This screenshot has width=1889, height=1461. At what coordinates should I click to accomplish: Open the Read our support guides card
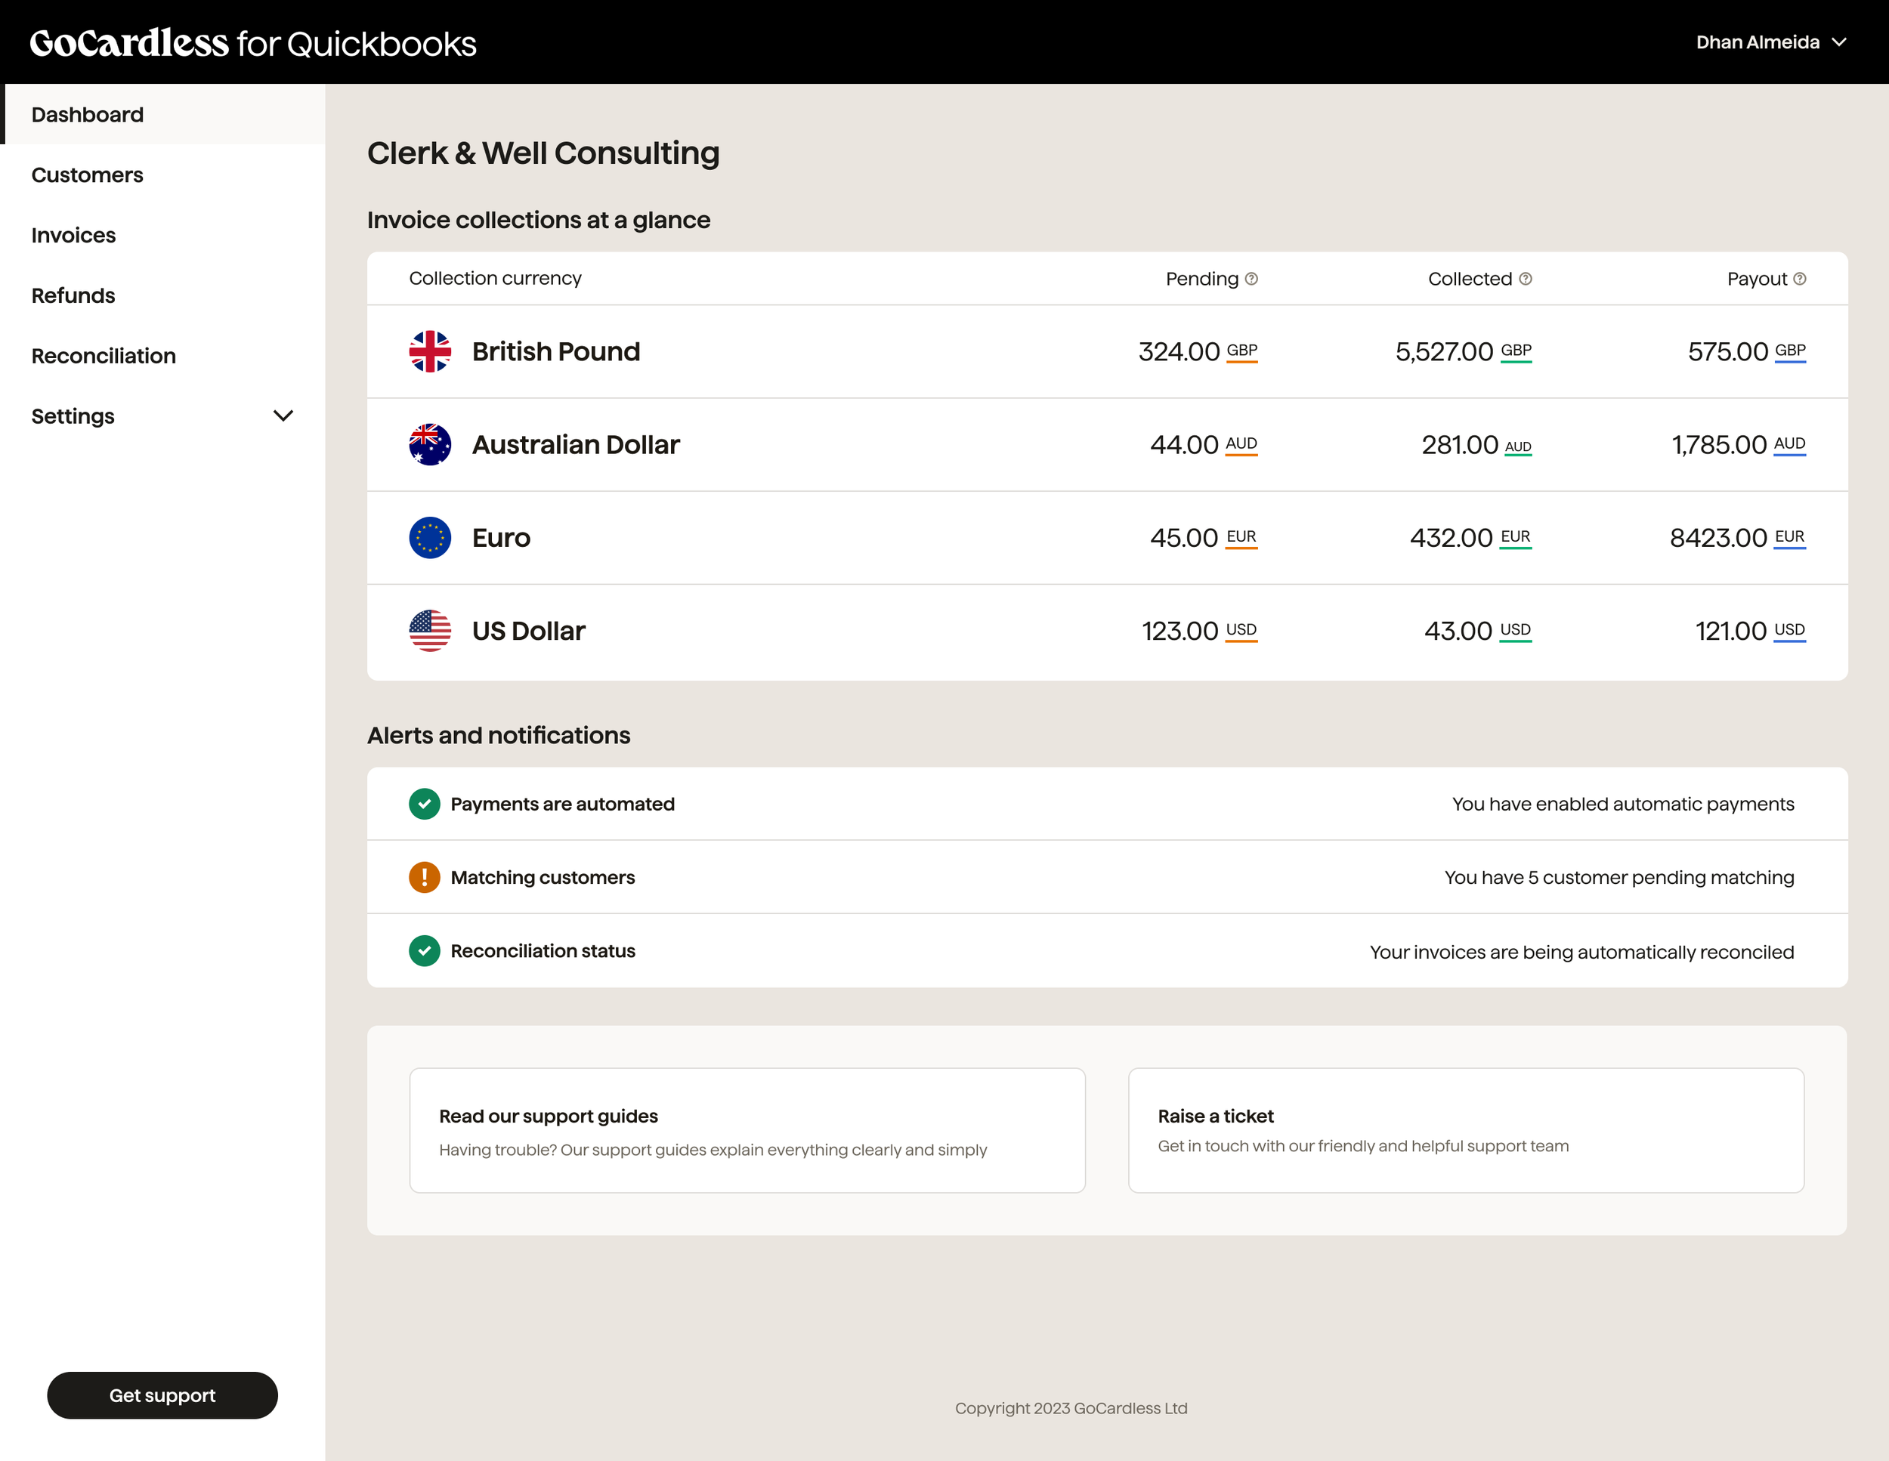(x=747, y=1130)
